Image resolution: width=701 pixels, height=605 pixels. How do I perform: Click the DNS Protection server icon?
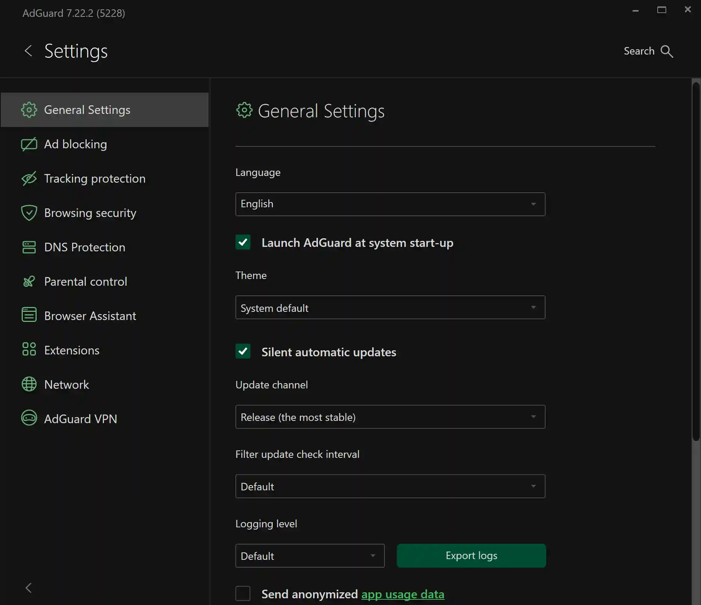click(29, 247)
